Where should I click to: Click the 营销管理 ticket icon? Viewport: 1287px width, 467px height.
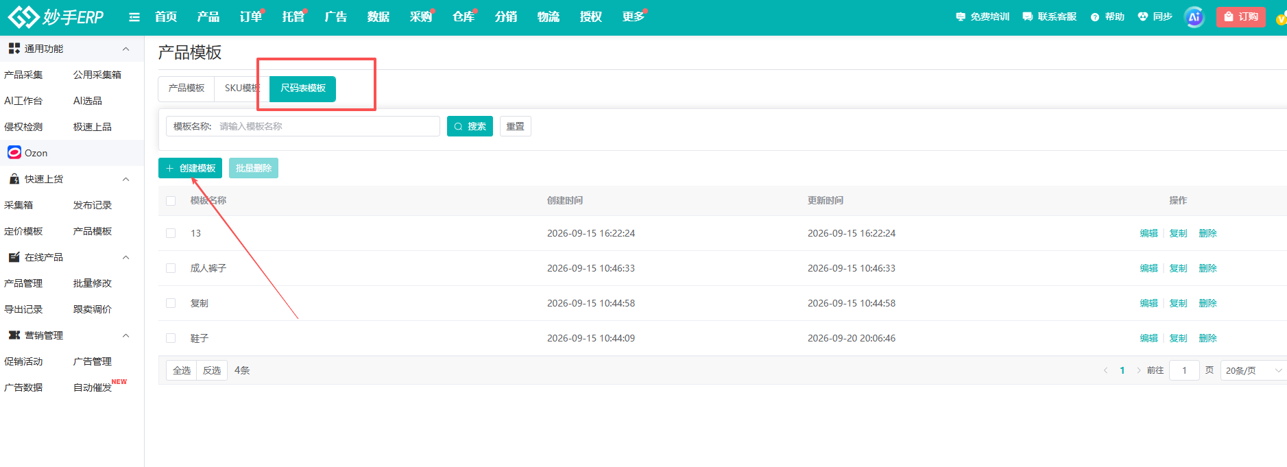(x=14, y=335)
